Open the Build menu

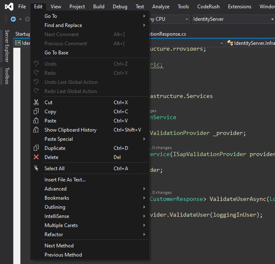pos(99,7)
